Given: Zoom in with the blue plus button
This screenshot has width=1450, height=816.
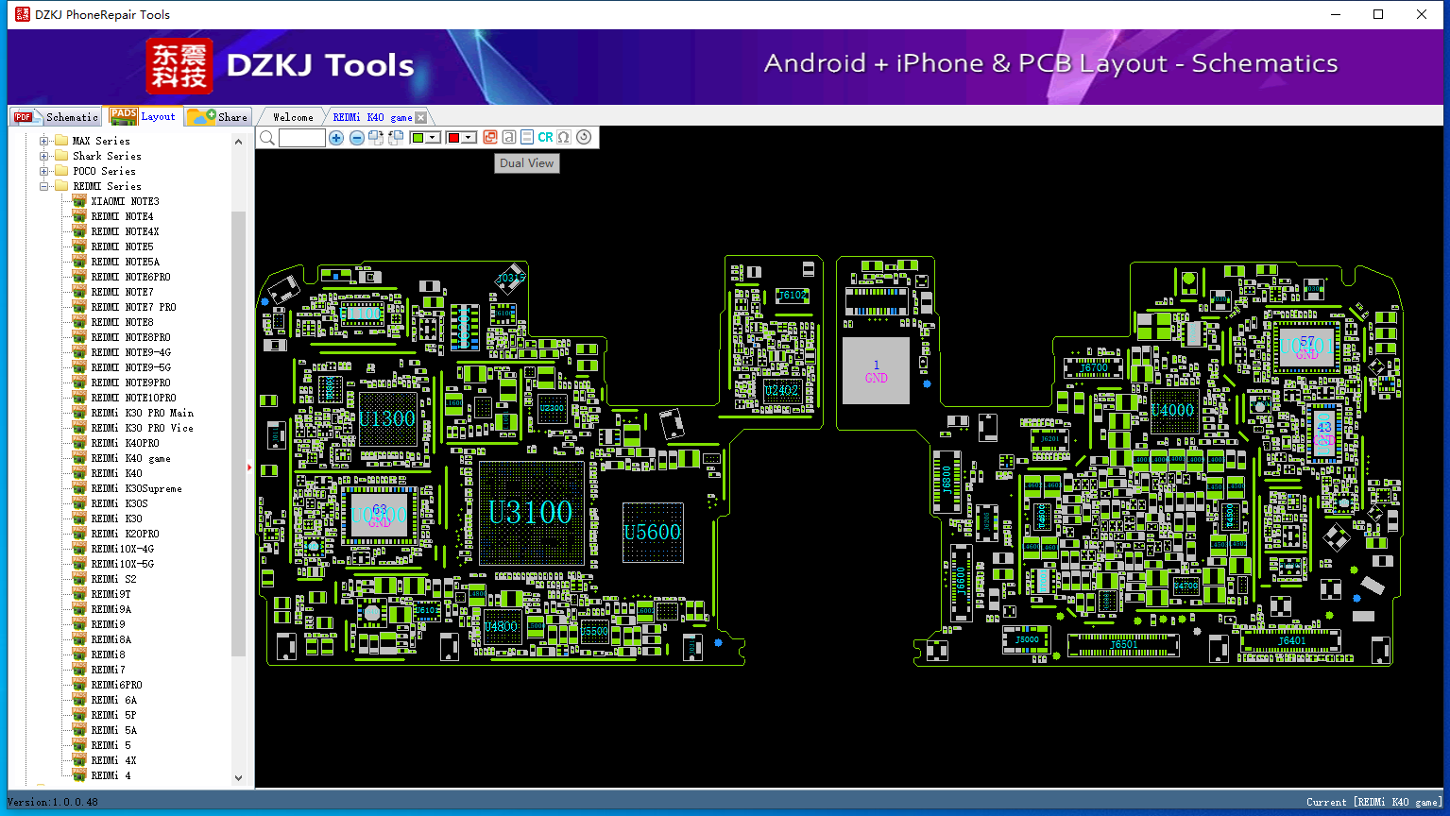Looking at the screenshot, I should coord(336,138).
